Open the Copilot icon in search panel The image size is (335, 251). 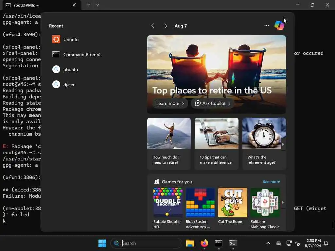279,25
